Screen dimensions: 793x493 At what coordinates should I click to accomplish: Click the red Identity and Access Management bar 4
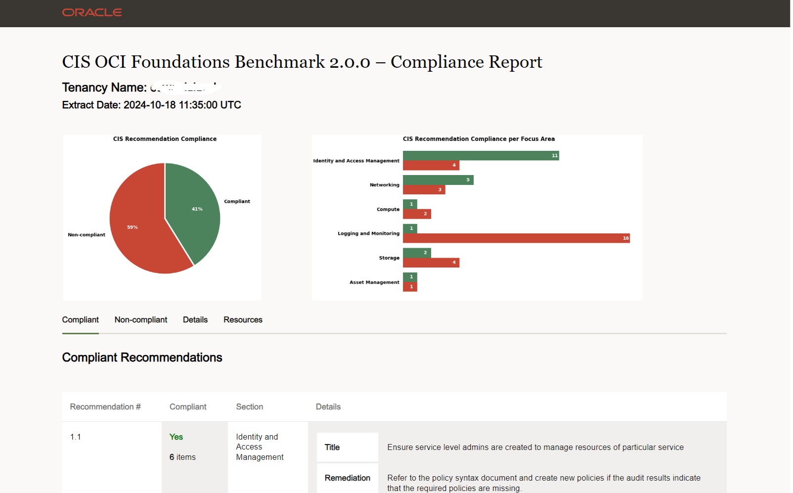(x=431, y=165)
